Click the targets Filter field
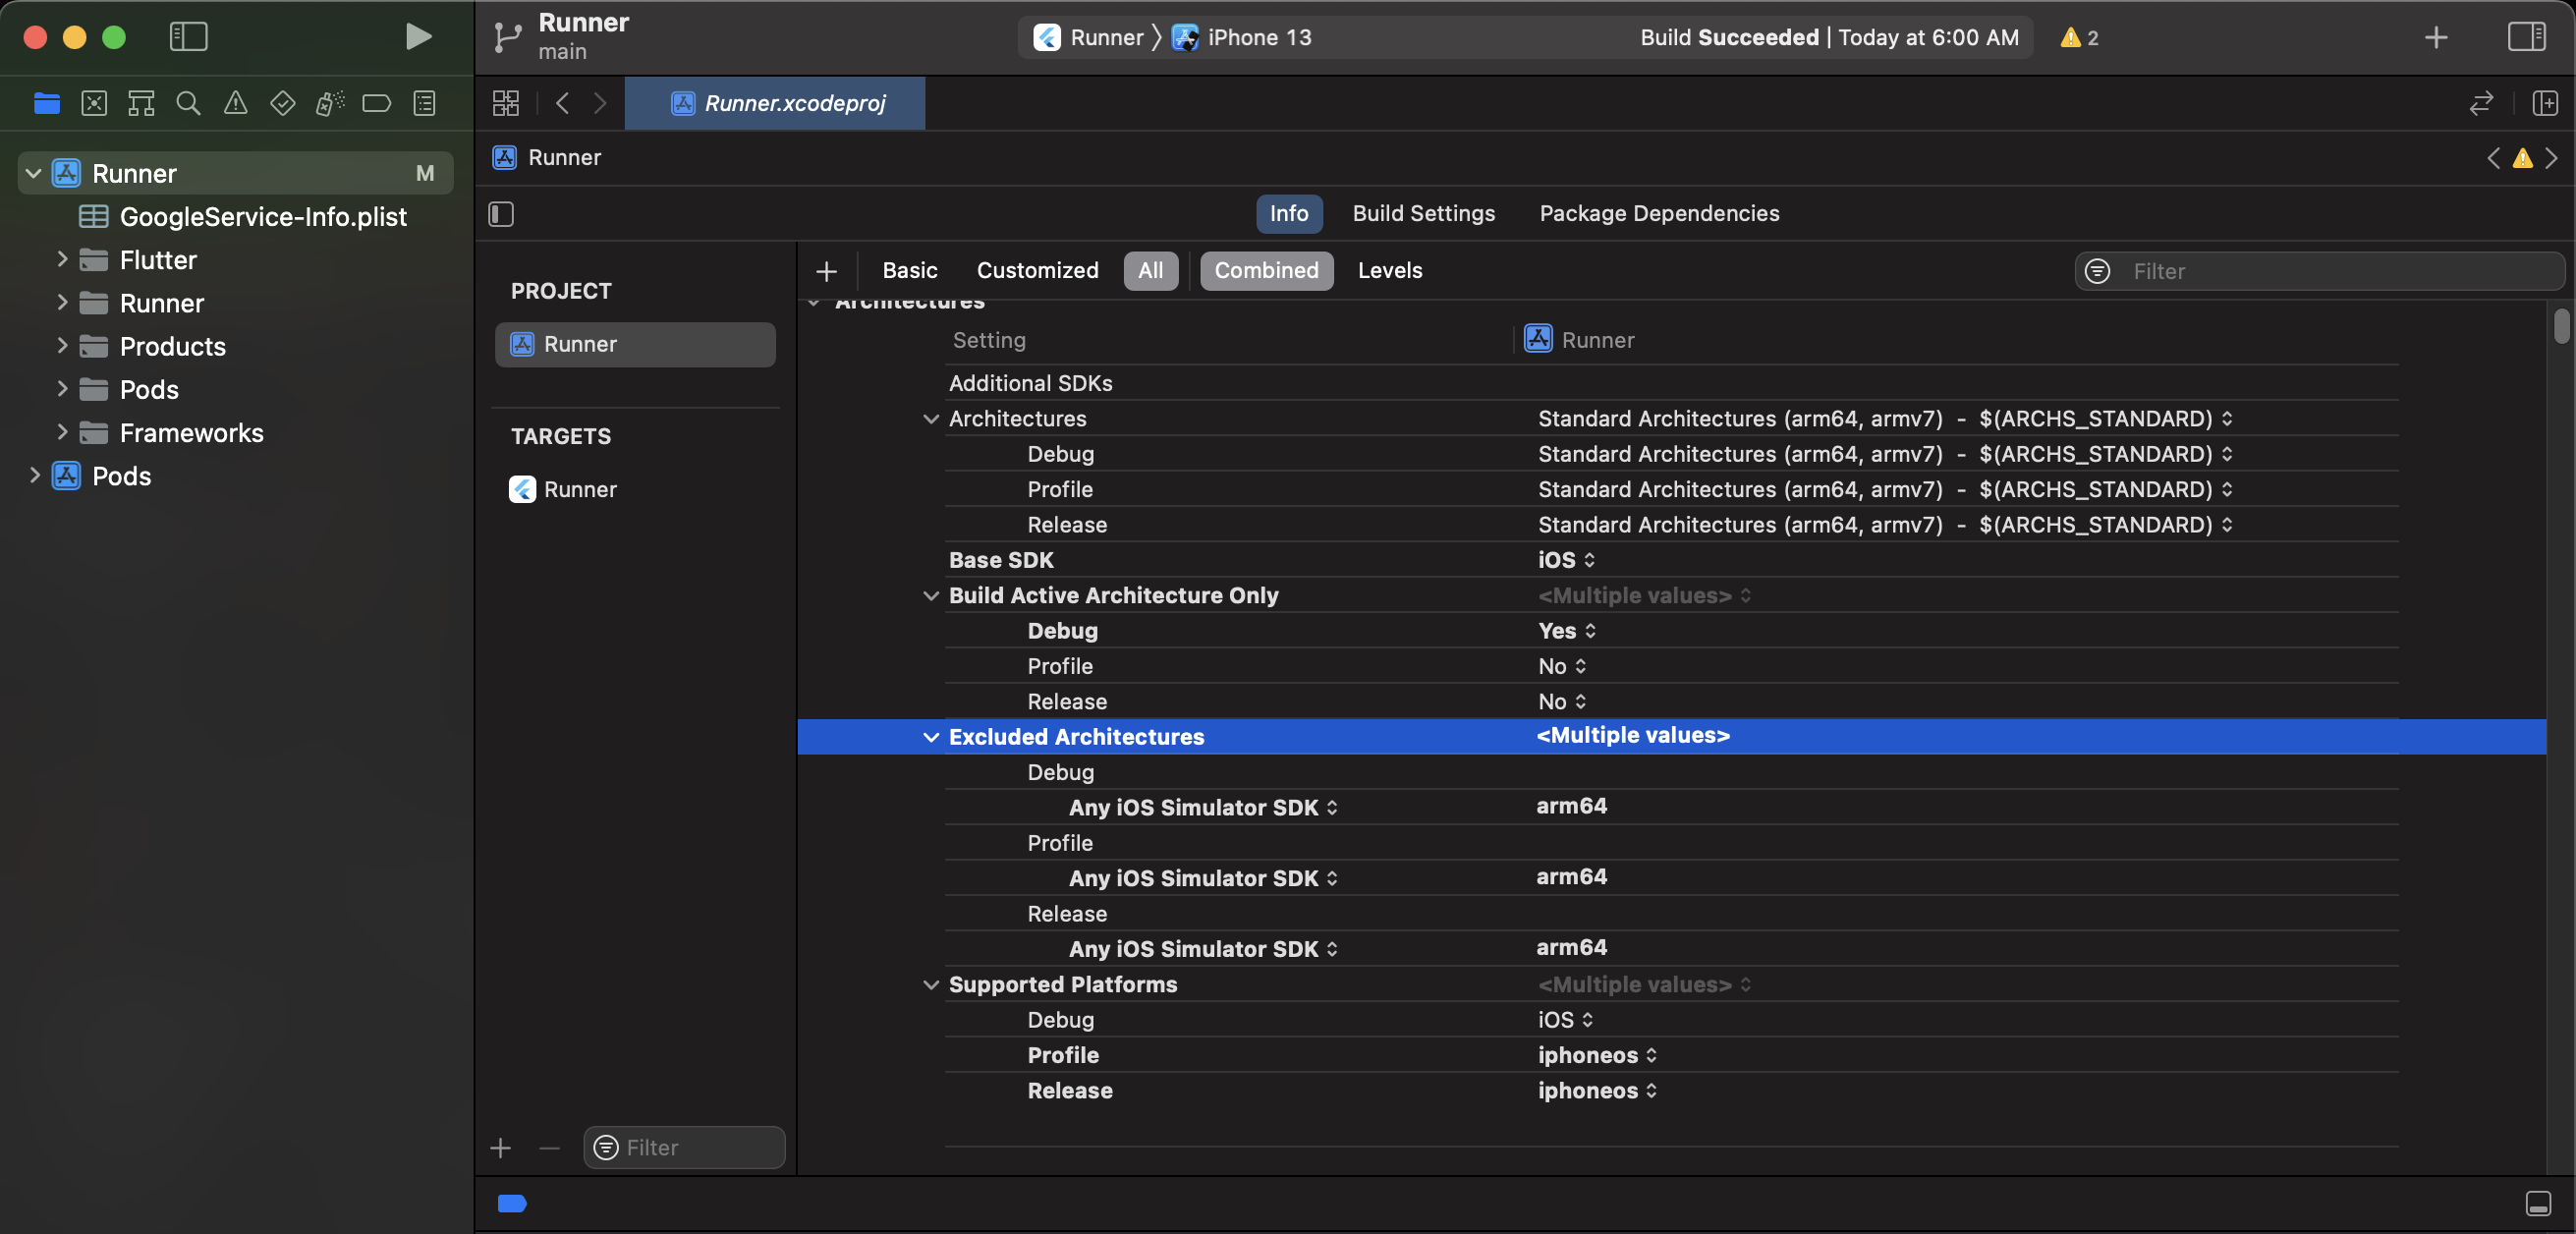The height and width of the screenshot is (1234, 2576). [x=685, y=1148]
